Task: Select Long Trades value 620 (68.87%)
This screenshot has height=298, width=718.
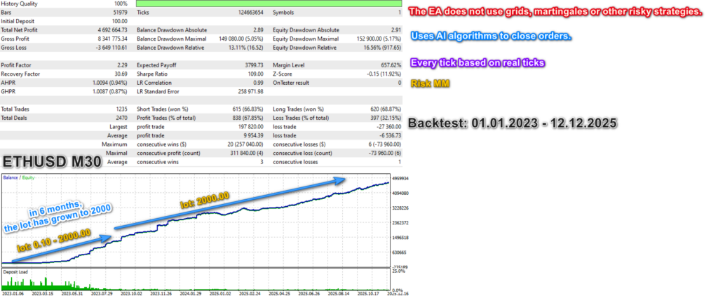Action: (x=386, y=109)
